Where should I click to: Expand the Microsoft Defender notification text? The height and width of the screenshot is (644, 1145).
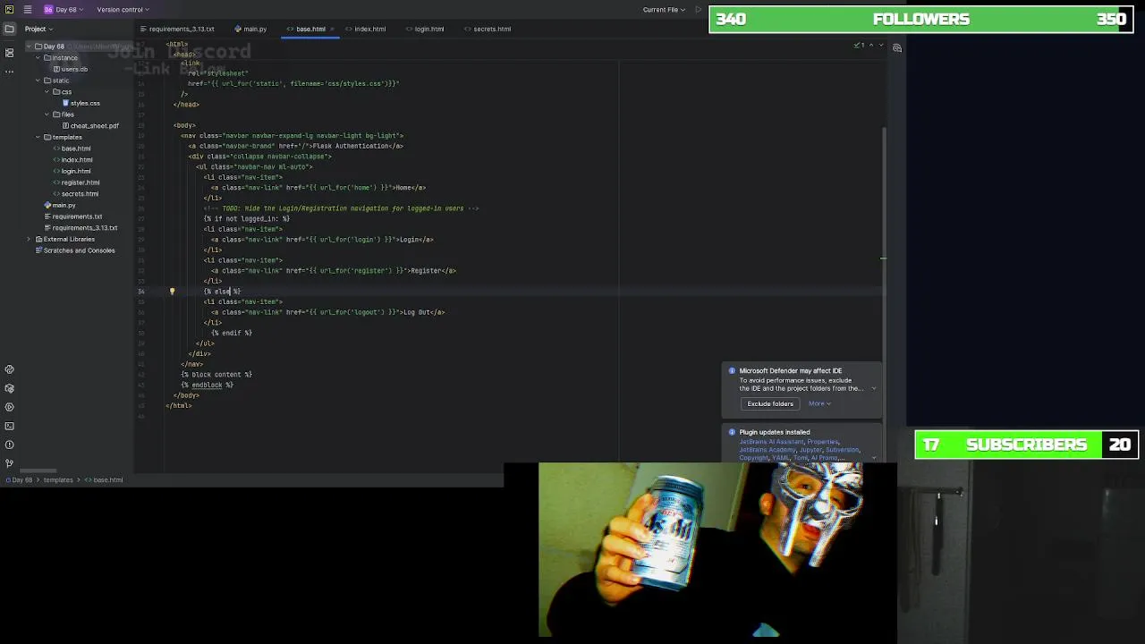point(874,388)
